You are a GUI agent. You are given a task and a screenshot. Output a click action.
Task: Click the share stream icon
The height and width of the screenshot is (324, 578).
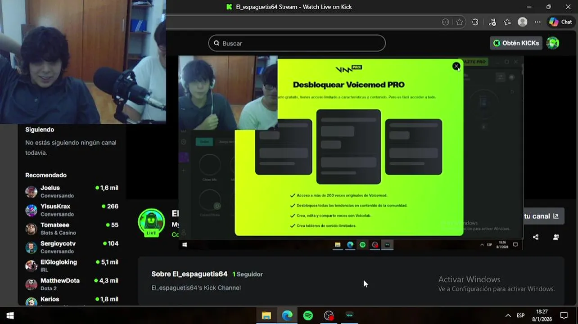coord(536,237)
